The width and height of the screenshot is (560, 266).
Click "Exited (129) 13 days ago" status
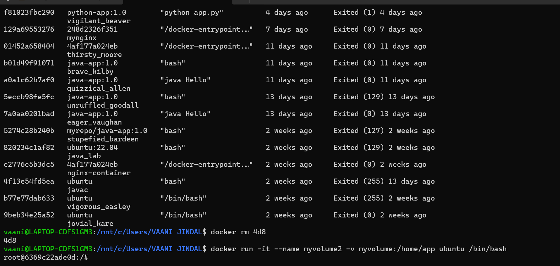[x=384, y=97]
